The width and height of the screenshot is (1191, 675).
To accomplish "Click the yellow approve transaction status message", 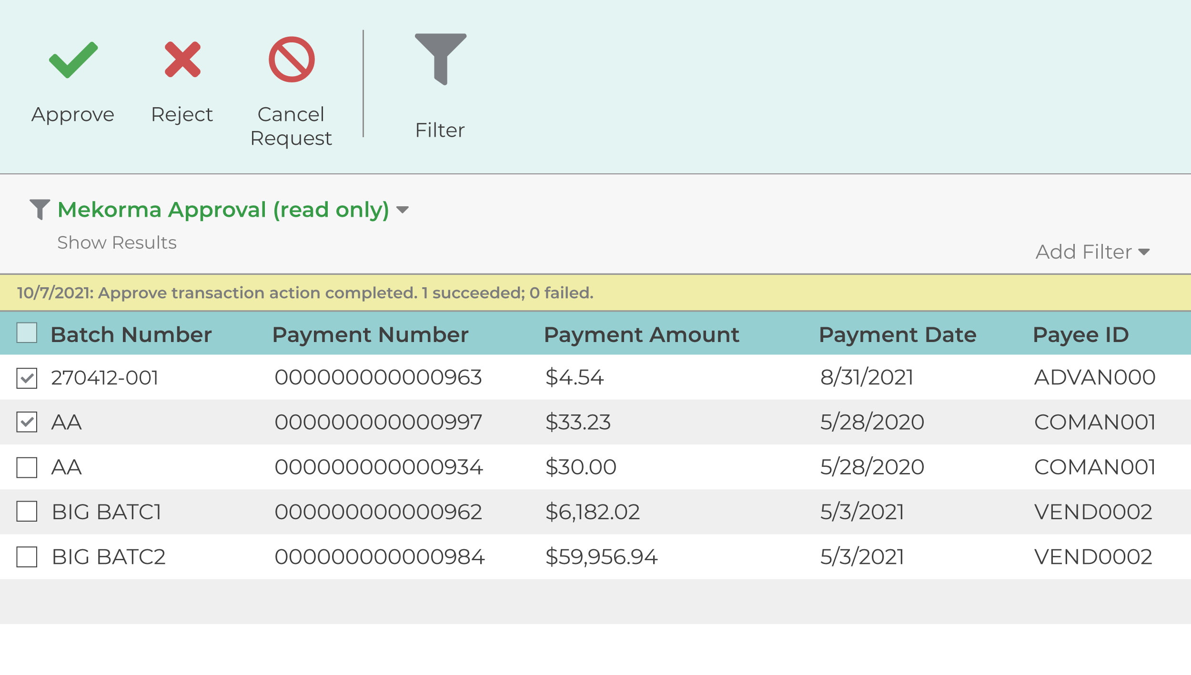I will (305, 293).
